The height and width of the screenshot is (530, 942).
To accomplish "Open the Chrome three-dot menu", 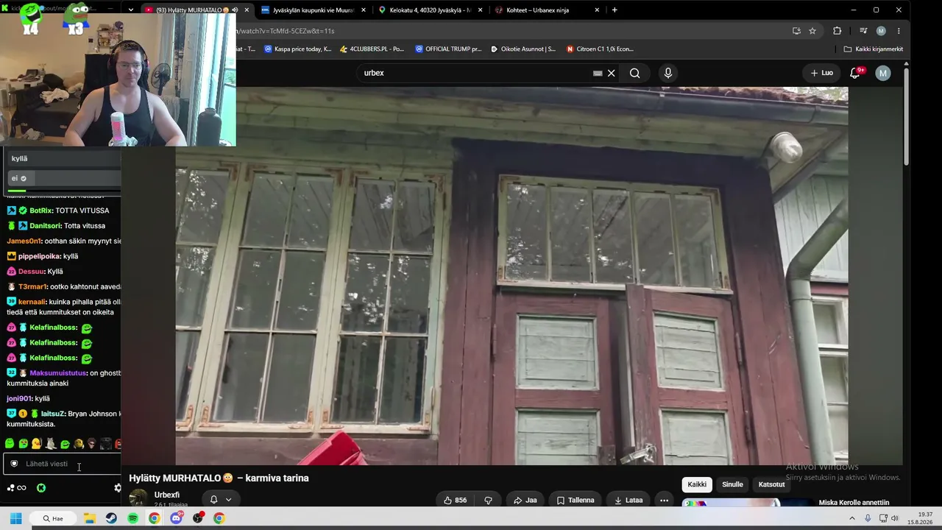I will coord(899,31).
